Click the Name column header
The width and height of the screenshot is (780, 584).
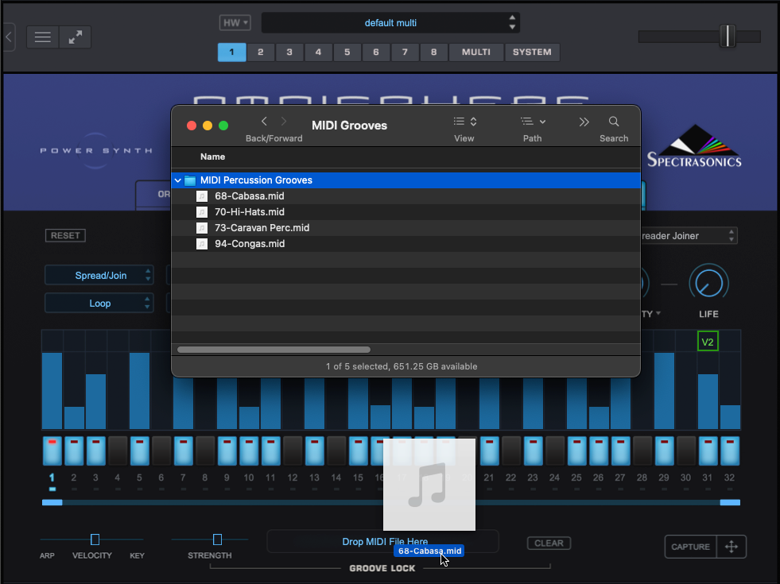pyautogui.click(x=212, y=157)
